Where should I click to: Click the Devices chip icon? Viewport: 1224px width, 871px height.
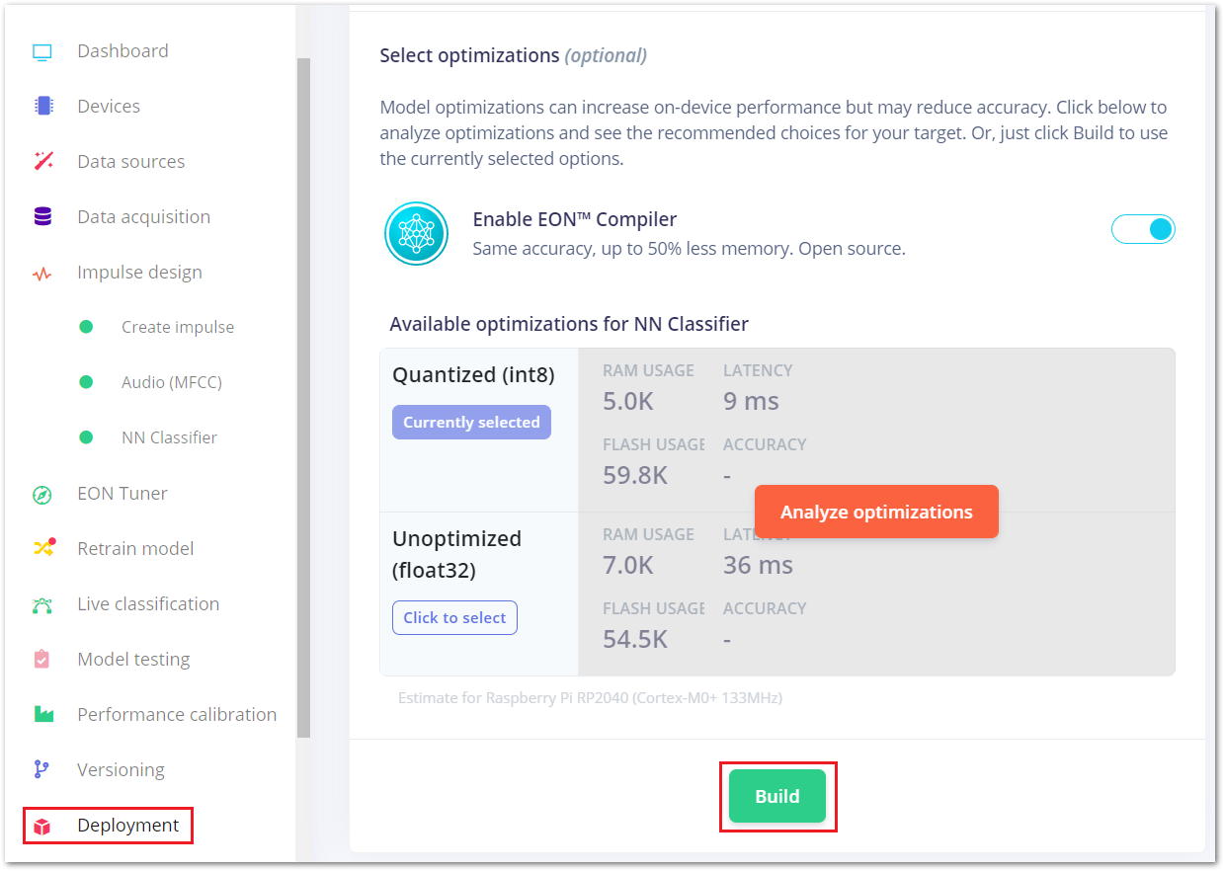[x=42, y=107]
